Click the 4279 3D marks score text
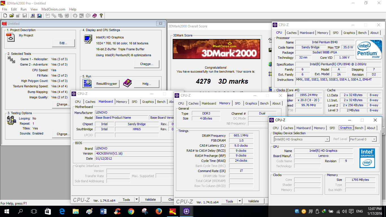Screen dimensions: 386x217 pyautogui.click(x=222, y=81)
